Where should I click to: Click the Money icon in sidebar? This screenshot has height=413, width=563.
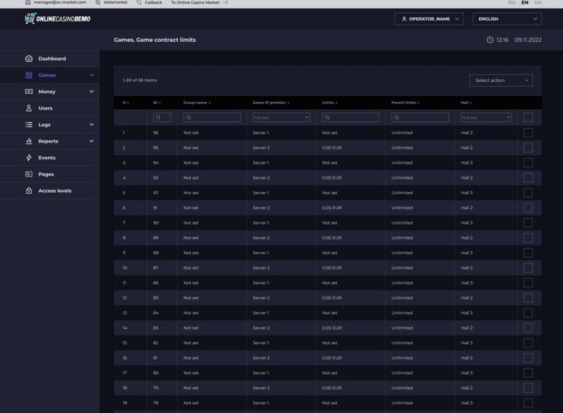click(x=29, y=92)
